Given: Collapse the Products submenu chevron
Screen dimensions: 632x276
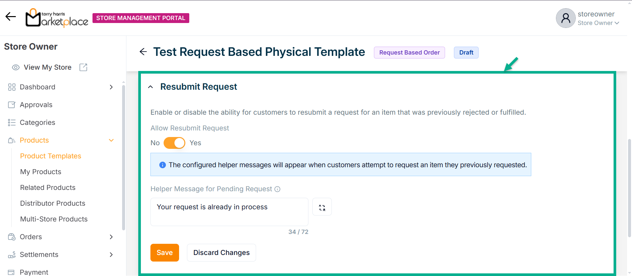Looking at the screenshot, I should pos(111,140).
